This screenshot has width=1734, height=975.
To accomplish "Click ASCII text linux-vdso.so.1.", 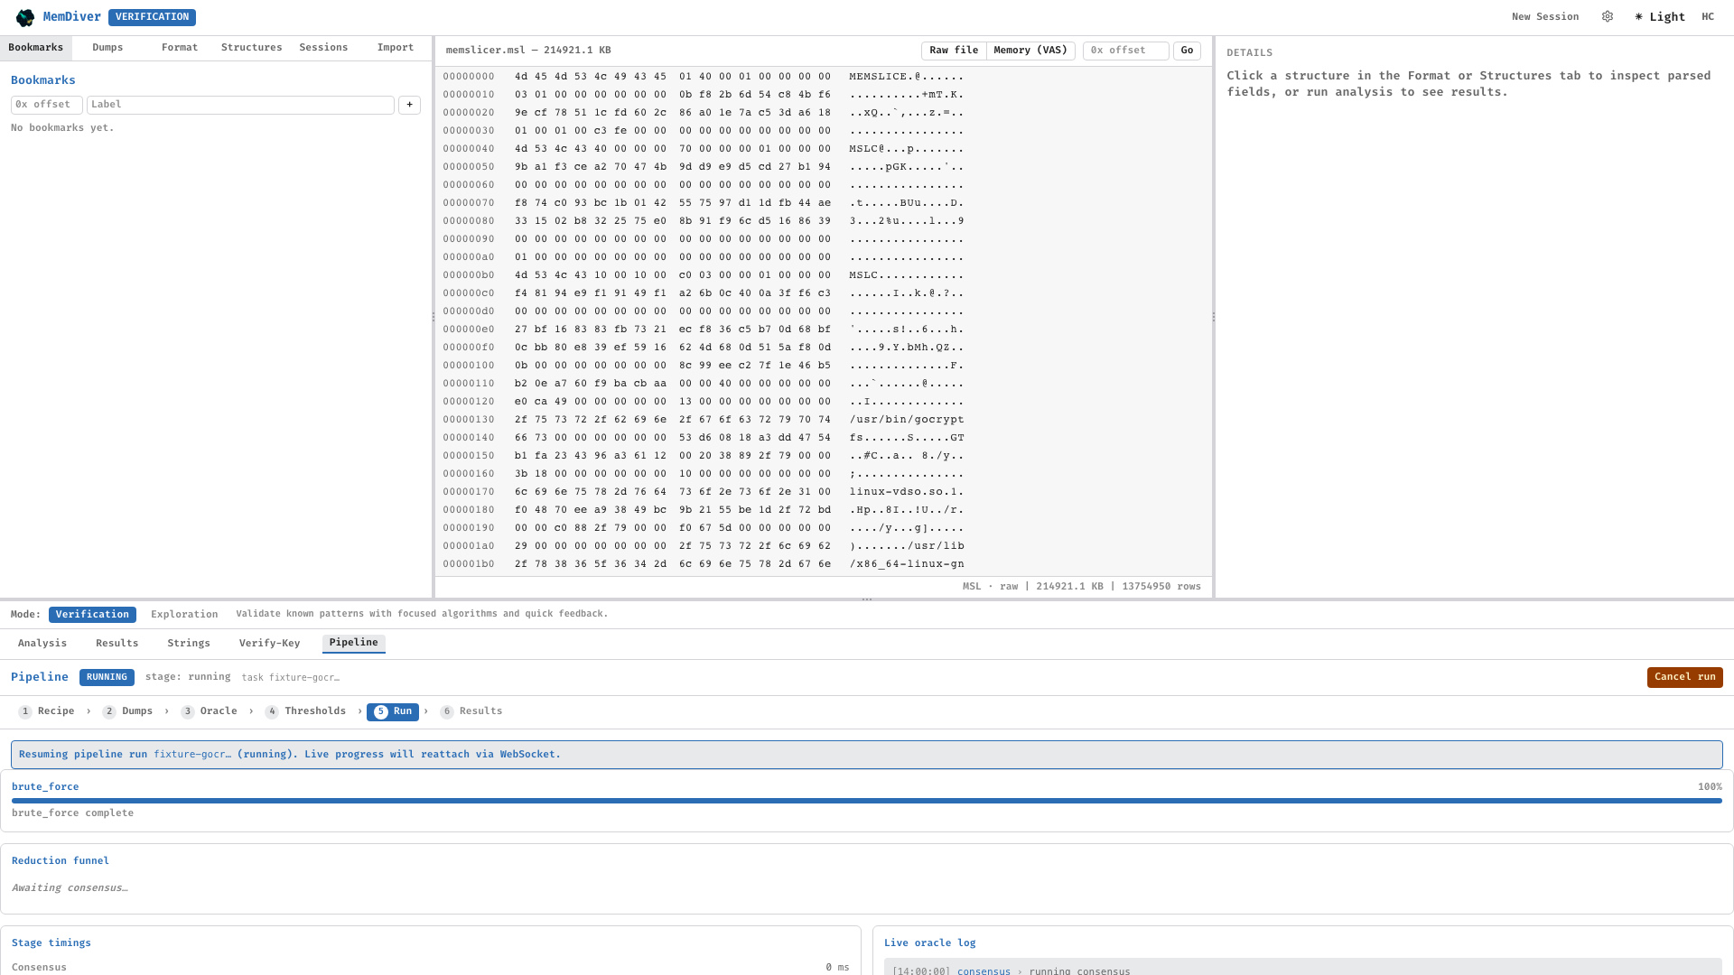I will pos(907,492).
